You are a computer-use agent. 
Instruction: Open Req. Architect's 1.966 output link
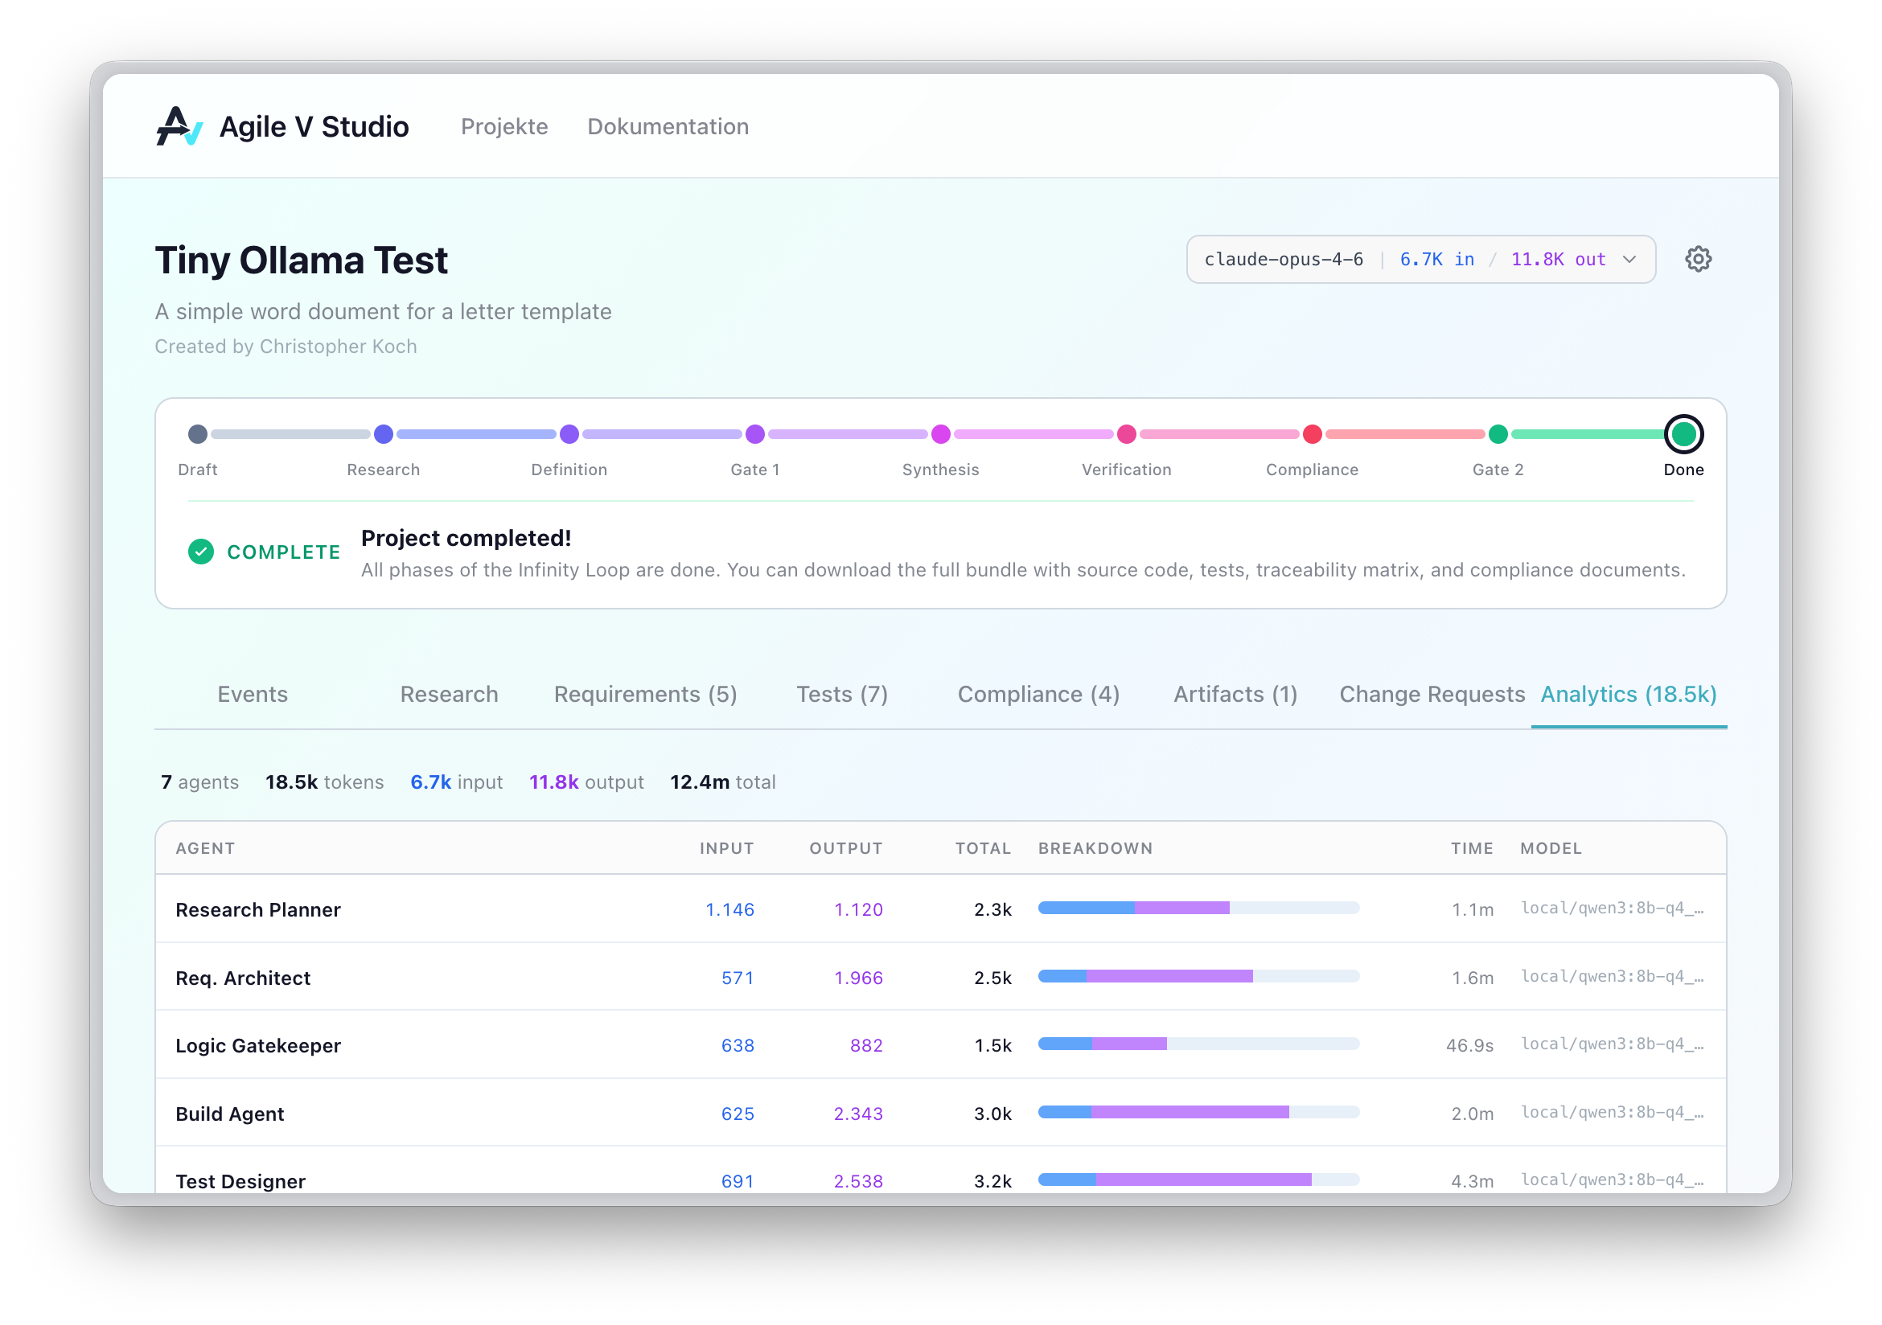(x=858, y=978)
